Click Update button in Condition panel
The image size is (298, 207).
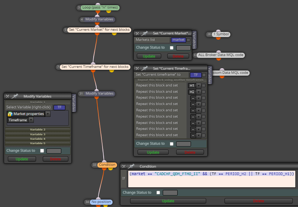168,201
